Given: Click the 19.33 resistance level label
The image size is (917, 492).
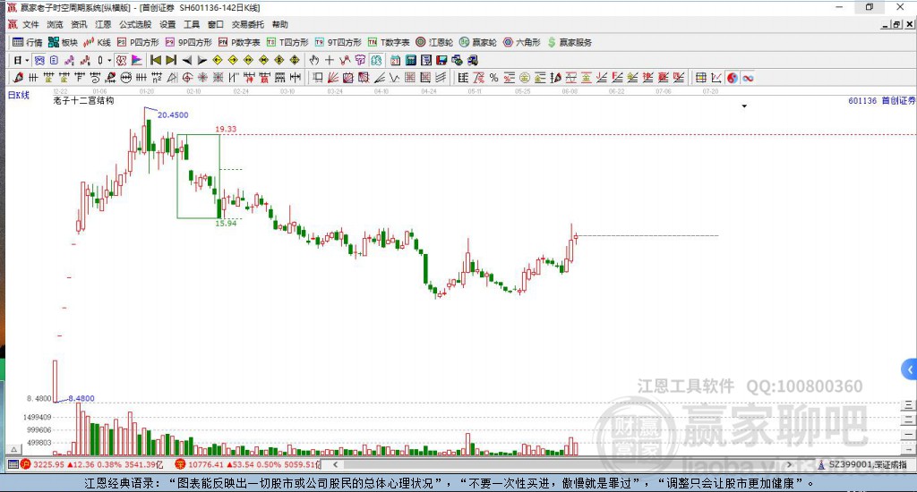Looking at the screenshot, I should (226, 129).
